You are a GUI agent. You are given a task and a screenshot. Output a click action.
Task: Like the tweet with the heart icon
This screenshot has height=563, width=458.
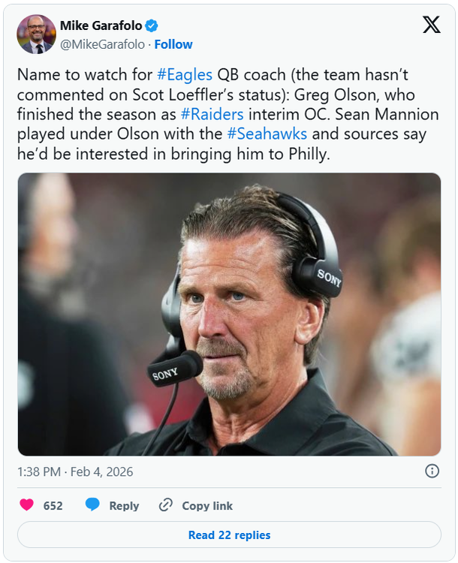27,505
